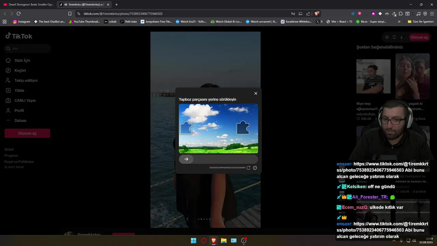Open first recommended video thumbnail
The width and height of the screenshot is (437, 246).
pyautogui.click(x=373, y=76)
